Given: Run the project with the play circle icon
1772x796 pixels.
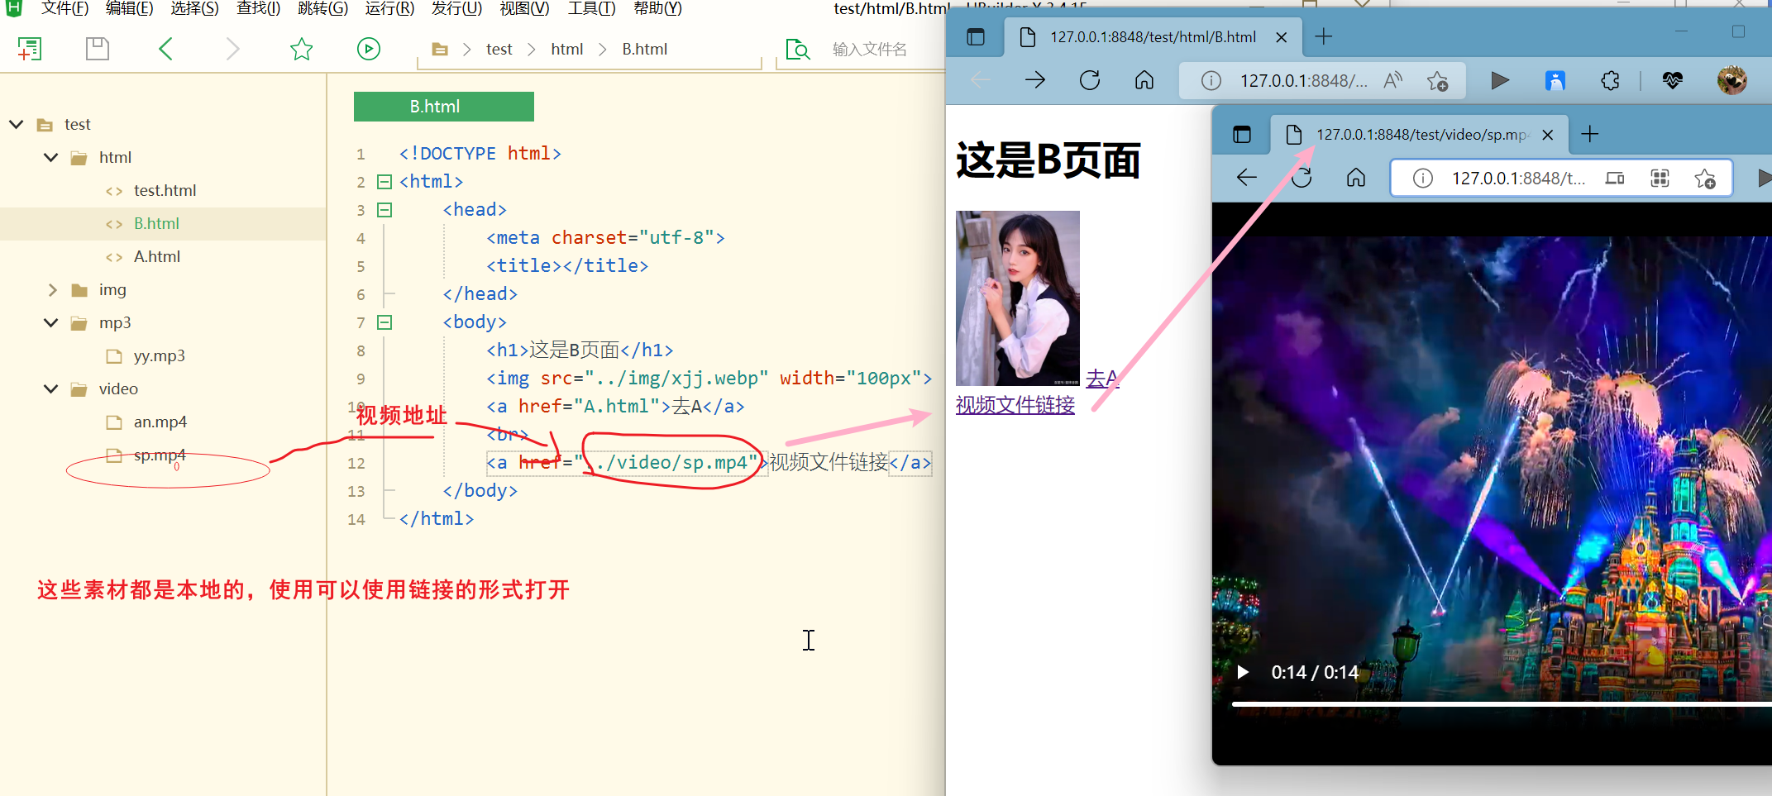Looking at the screenshot, I should (x=369, y=49).
